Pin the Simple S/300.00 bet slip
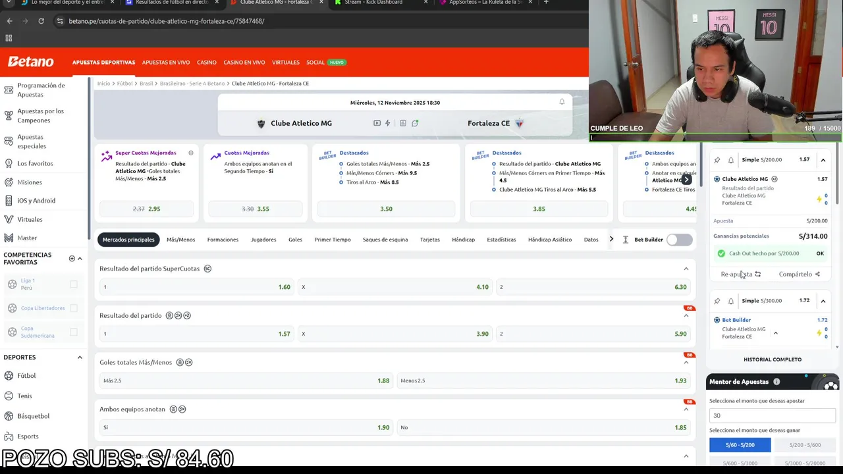The width and height of the screenshot is (843, 474). pos(717,301)
